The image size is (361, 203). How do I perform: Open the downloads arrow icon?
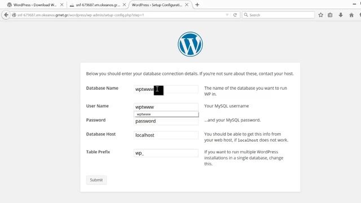point(341,15)
